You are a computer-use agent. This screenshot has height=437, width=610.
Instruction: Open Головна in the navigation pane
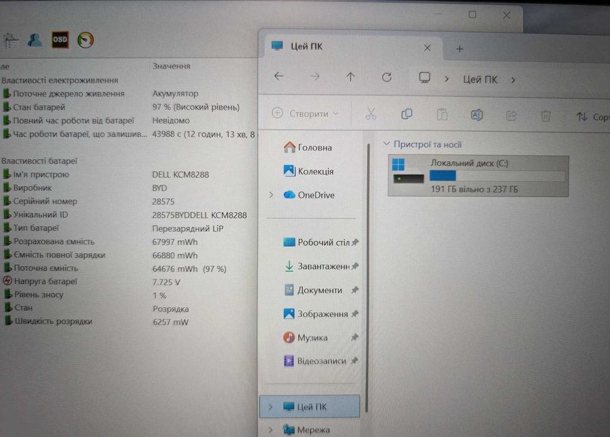coord(308,147)
